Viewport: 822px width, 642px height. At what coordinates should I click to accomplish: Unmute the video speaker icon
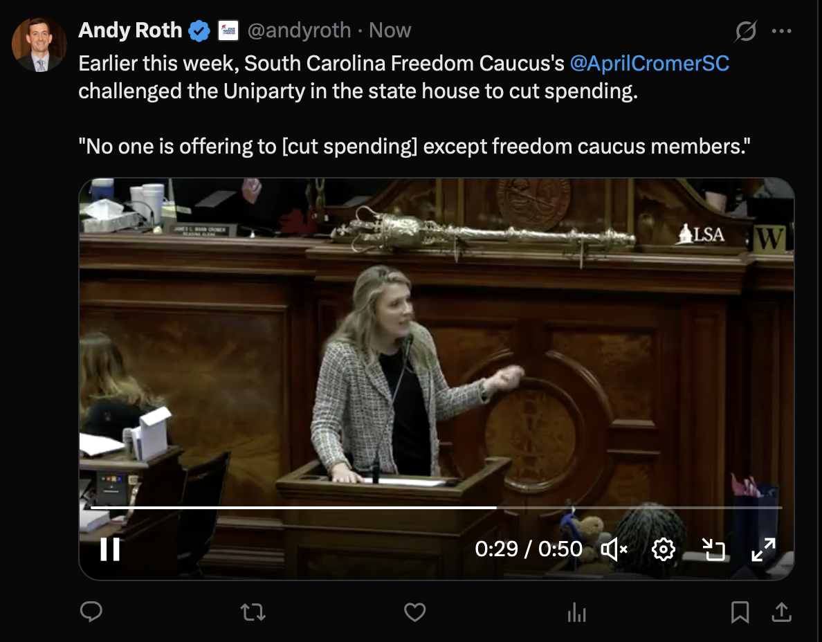tap(614, 549)
